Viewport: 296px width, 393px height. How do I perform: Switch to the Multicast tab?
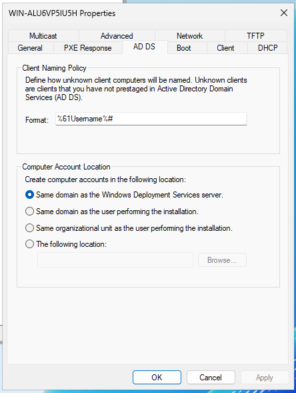point(43,36)
